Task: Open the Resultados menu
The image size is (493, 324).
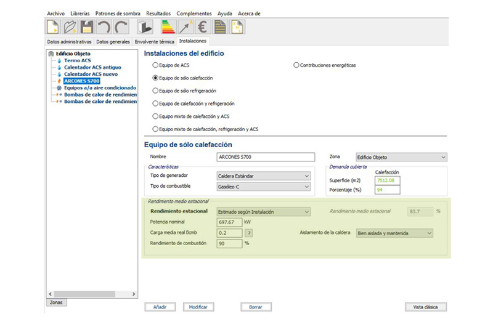Action: [x=158, y=14]
